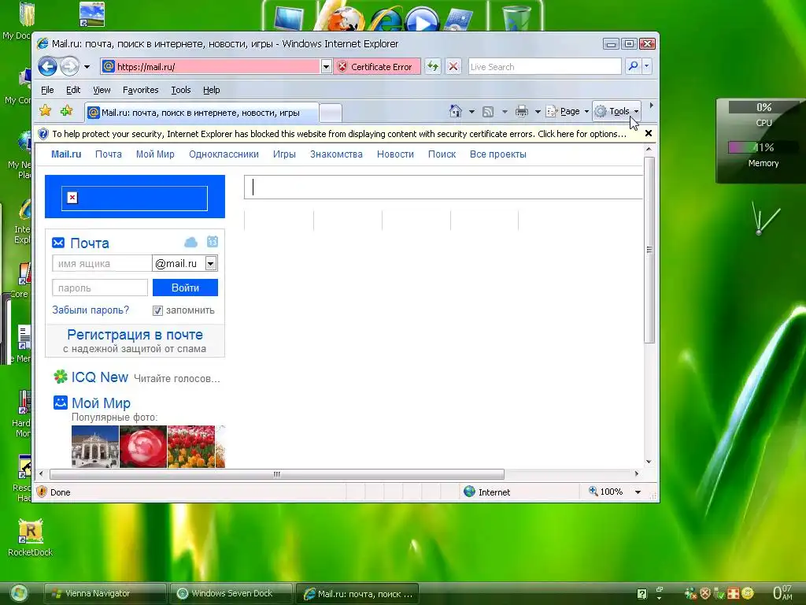This screenshot has height=605, width=806.
Task: Open the calendar icon in Почта box
Action: [213, 242]
